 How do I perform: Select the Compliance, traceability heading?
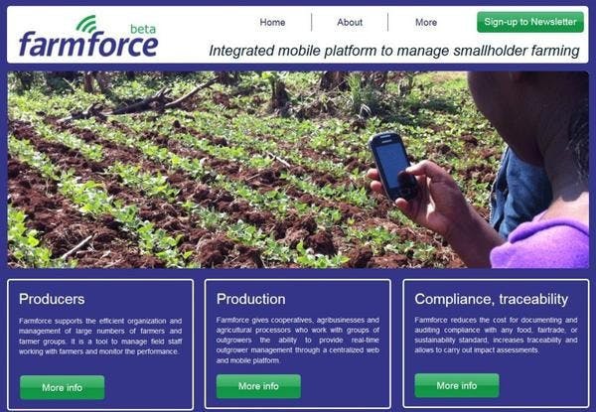point(492,299)
